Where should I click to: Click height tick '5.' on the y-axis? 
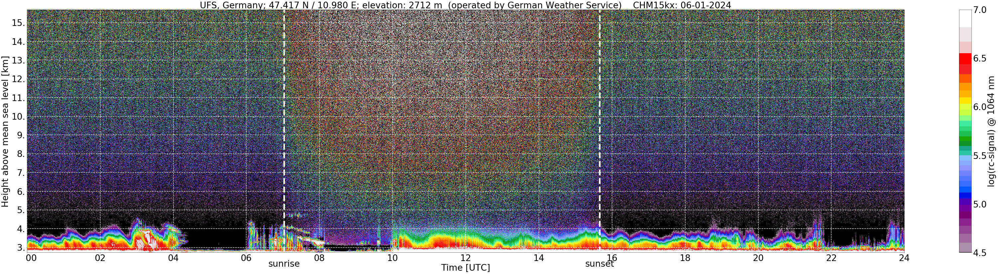pos(21,210)
